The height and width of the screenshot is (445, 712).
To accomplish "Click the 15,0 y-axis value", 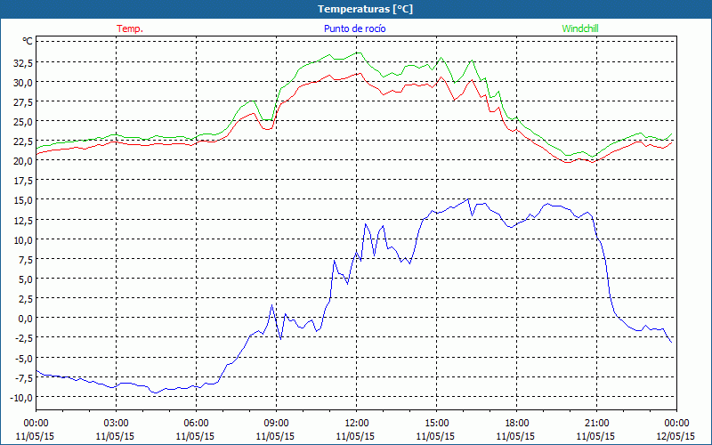I will (x=23, y=200).
